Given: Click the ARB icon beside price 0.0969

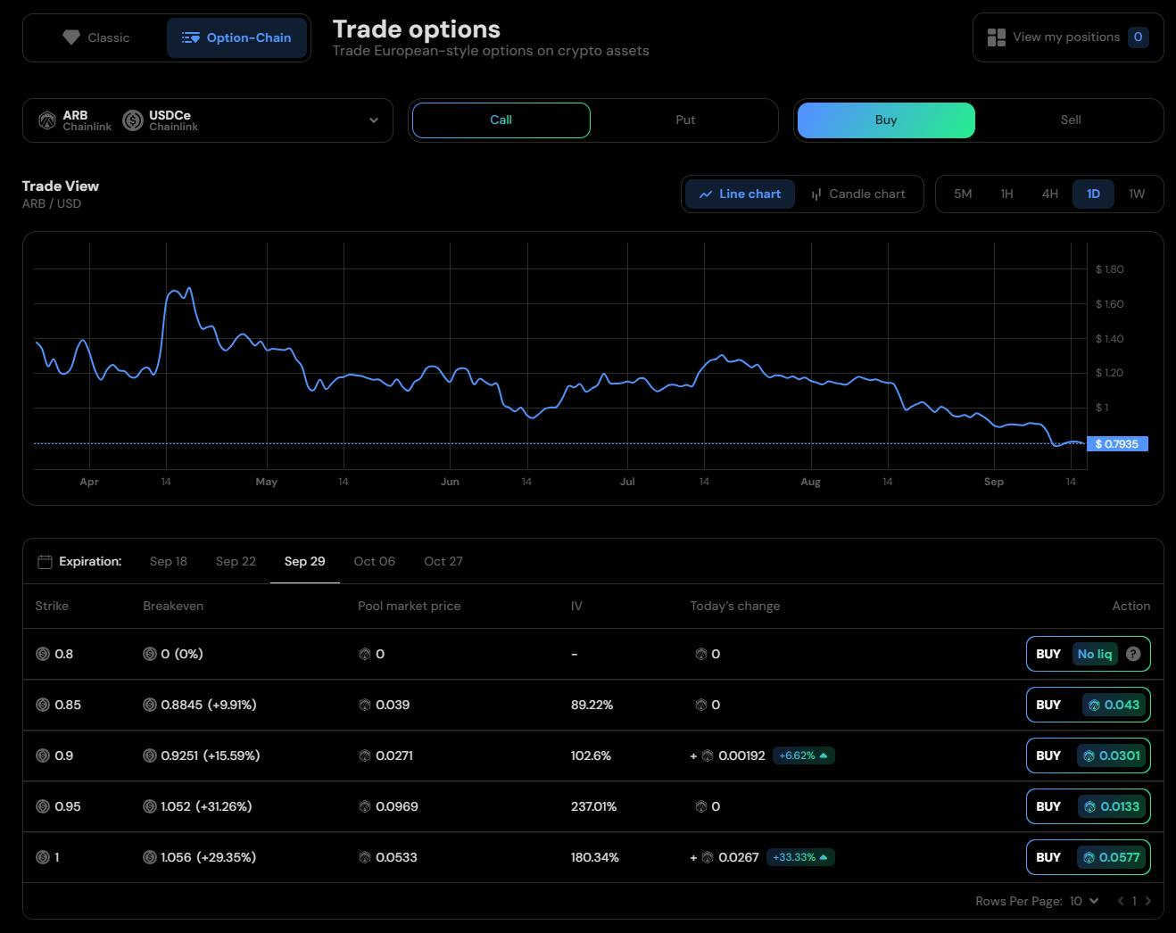Looking at the screenshot, I should click(x=364, y=806).
